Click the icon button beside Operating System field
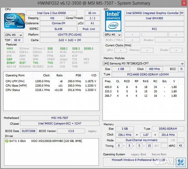This screenshot has width=188, height=169. click(181, 162)
